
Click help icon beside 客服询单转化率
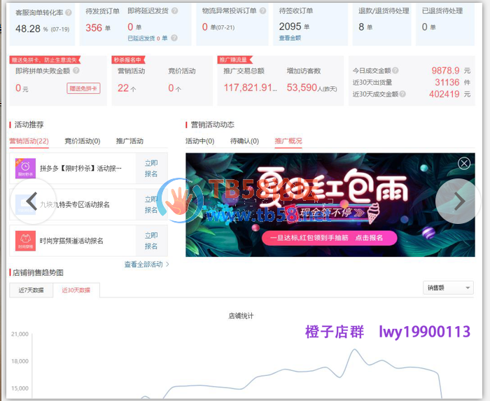(x=69, y=12)
